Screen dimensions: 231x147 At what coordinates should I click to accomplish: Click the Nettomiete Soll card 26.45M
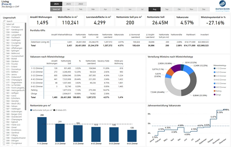click(x=160, y=21)
